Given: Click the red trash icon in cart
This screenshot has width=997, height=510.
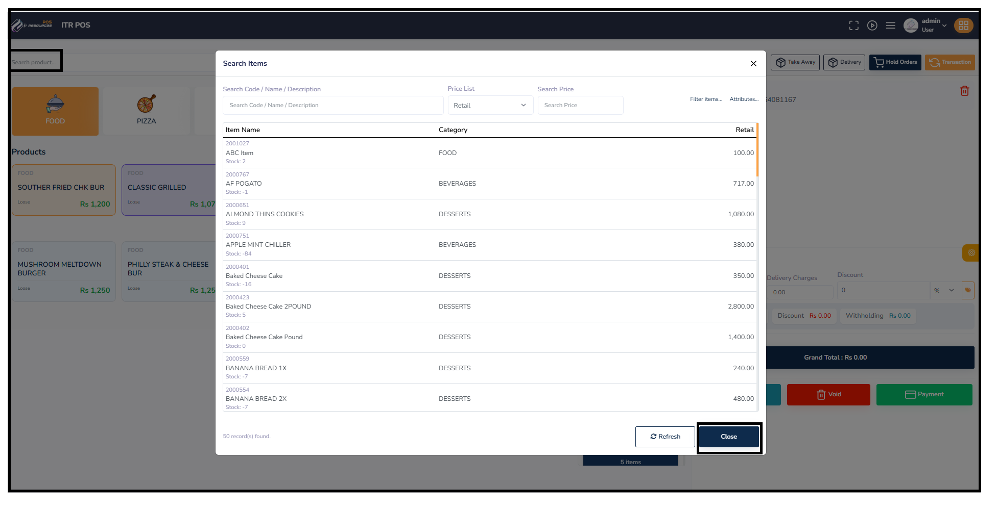Looking at the screenshot, I should pos(964,91).
